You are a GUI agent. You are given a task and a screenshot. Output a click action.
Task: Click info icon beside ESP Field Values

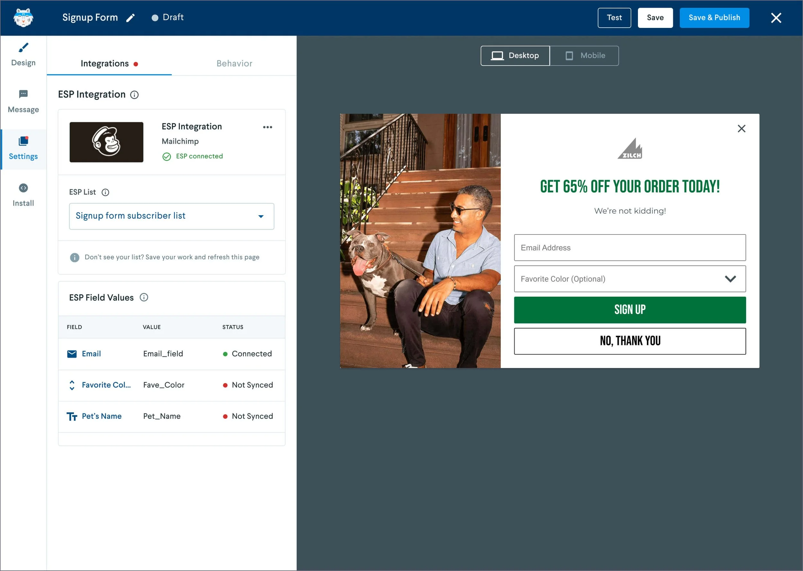tap(144, 297)
